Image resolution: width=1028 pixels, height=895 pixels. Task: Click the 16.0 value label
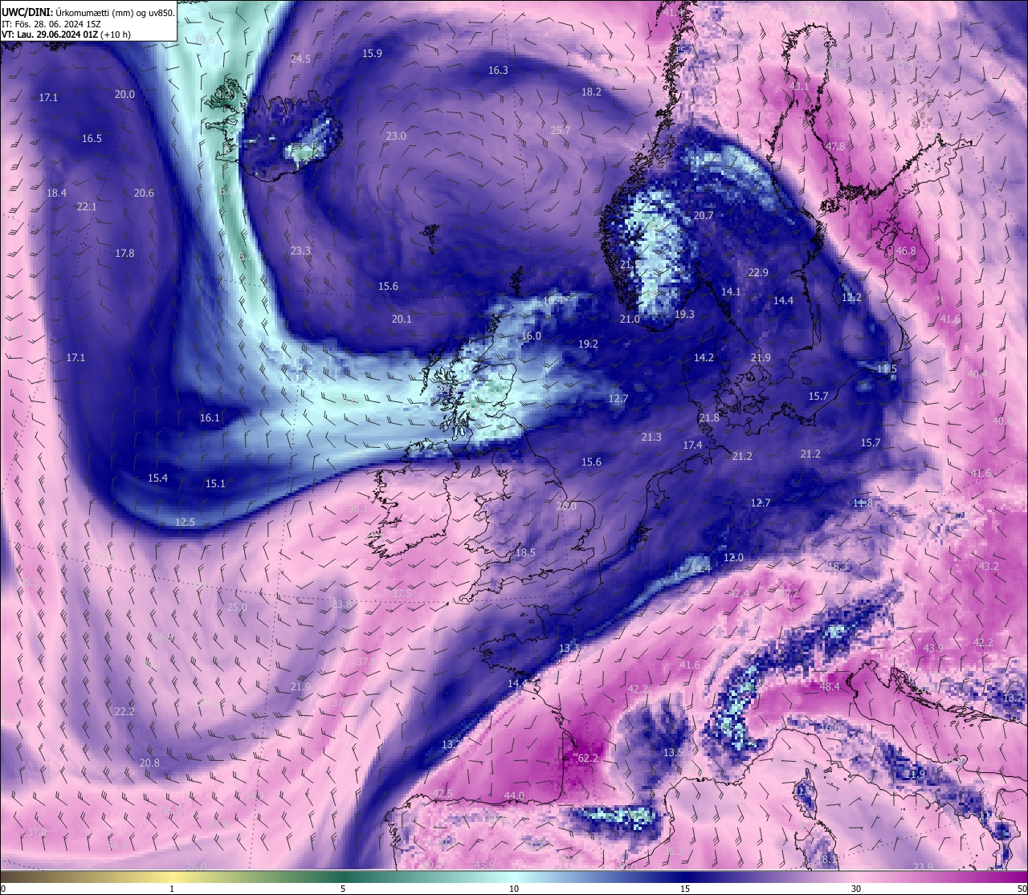pos(531,336)
